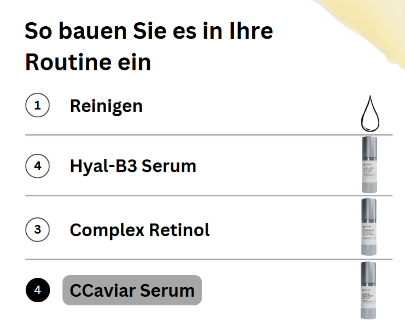Click step circle 1 next to Reinigen

[38, 106]
